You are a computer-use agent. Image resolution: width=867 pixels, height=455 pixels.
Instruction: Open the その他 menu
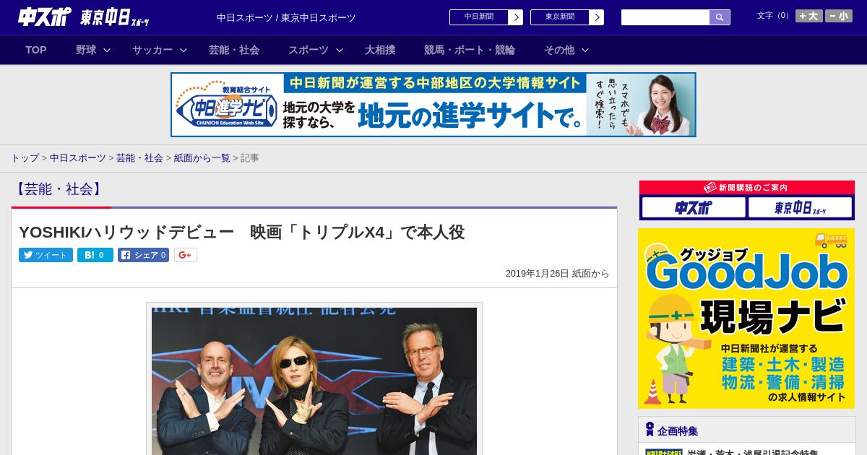[559, 50]
